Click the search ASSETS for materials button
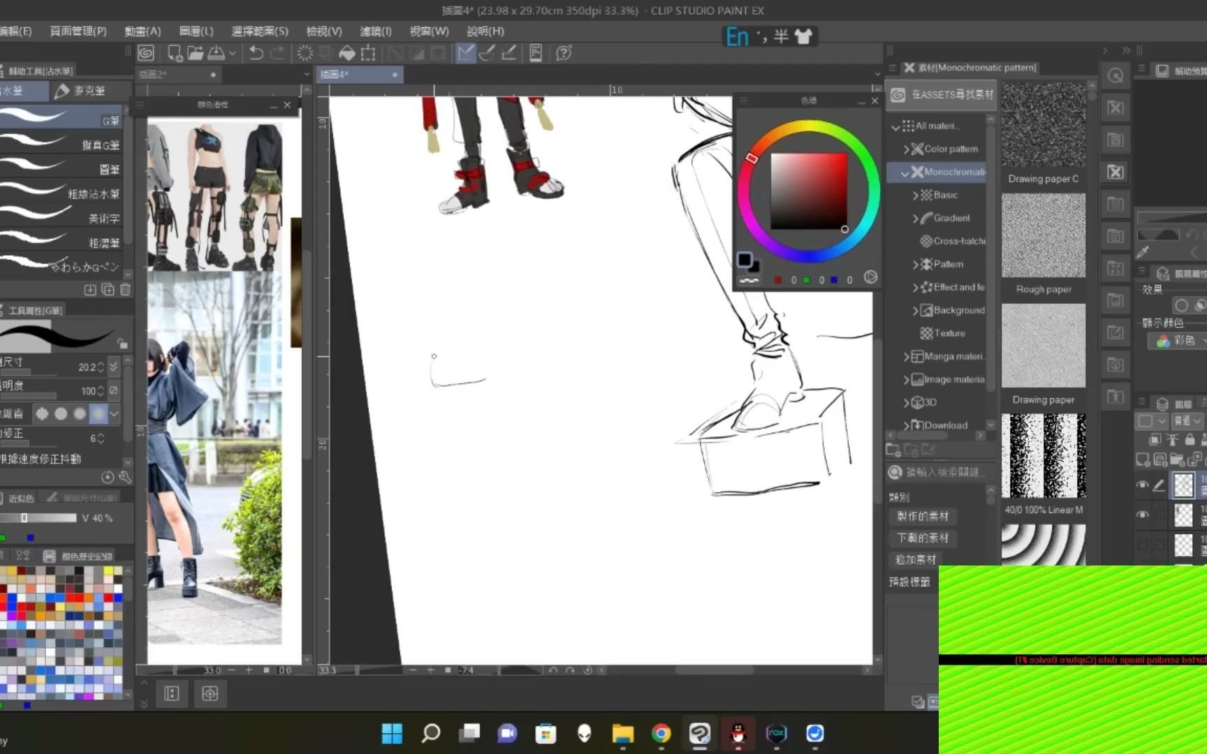 click(x=941, y=94)
